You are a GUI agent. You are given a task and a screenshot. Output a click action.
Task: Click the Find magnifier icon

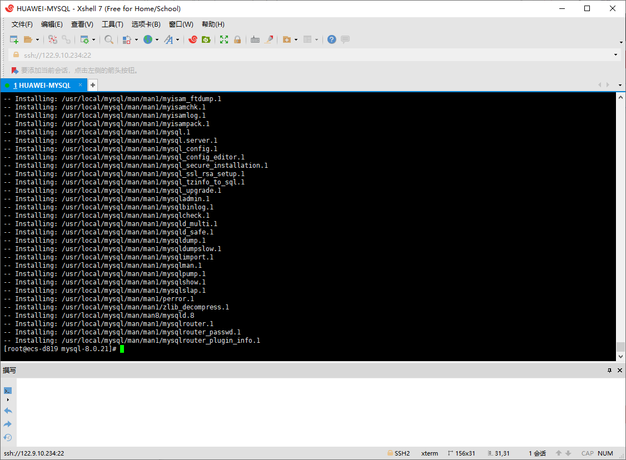pyautogui.click(x=108, y=39)
